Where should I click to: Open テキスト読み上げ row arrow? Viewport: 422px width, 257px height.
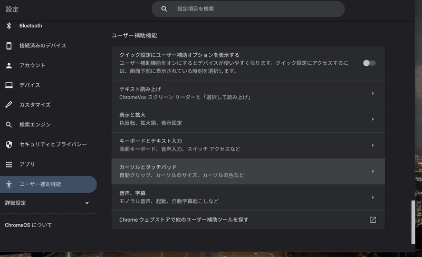373,93
